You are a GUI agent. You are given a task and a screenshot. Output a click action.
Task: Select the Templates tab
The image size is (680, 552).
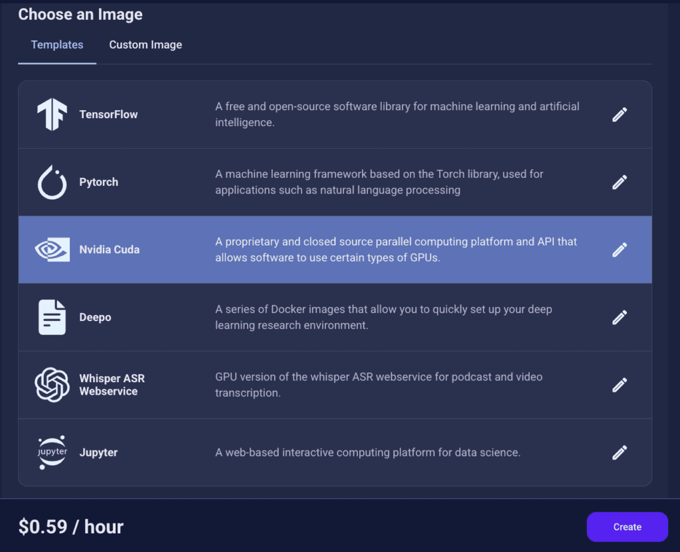coord(57,45)
